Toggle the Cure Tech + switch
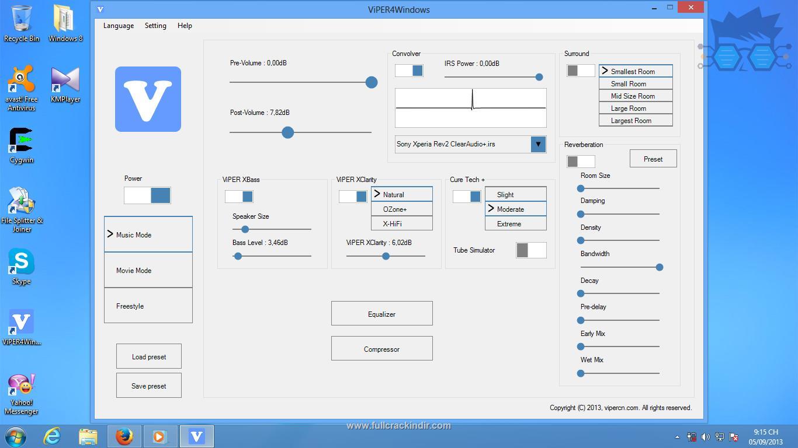This screenshot has height=448, width=798. tap(467, 197)
